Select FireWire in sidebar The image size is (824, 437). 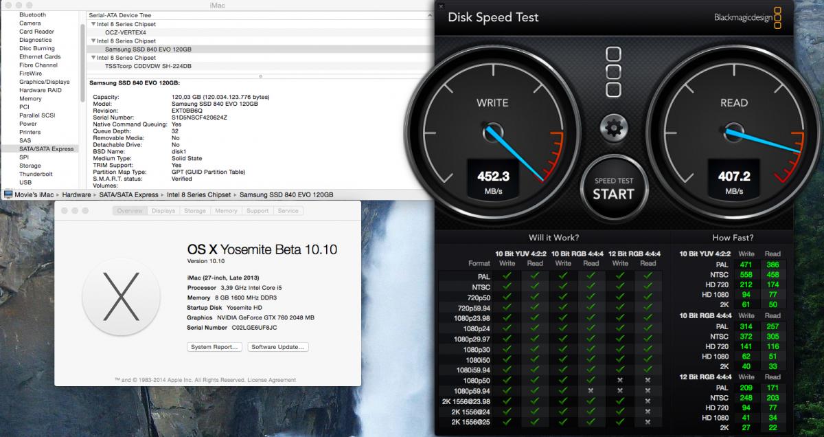click(31, 73)
